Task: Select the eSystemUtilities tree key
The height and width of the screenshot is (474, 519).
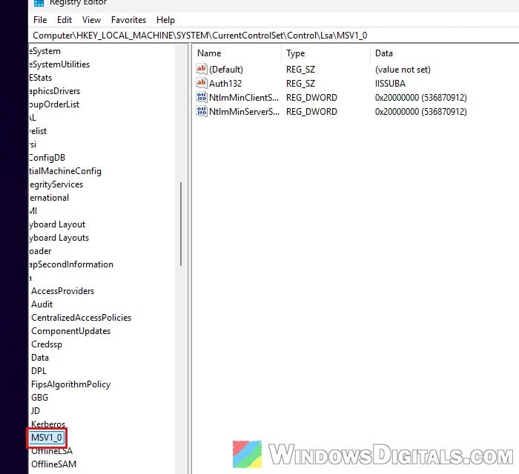Action: [59, 64]
